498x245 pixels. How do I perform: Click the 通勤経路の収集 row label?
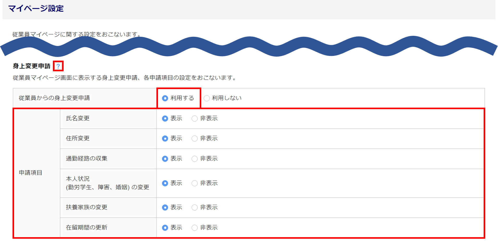tap(87, 159)
